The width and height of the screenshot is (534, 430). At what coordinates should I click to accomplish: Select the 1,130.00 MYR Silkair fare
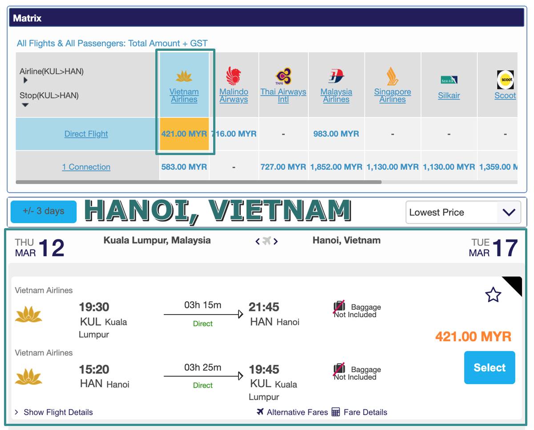point(449,167)
